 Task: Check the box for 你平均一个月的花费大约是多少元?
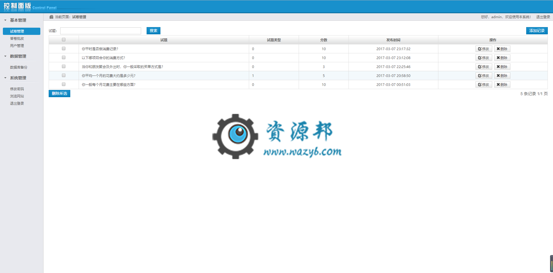64,76
